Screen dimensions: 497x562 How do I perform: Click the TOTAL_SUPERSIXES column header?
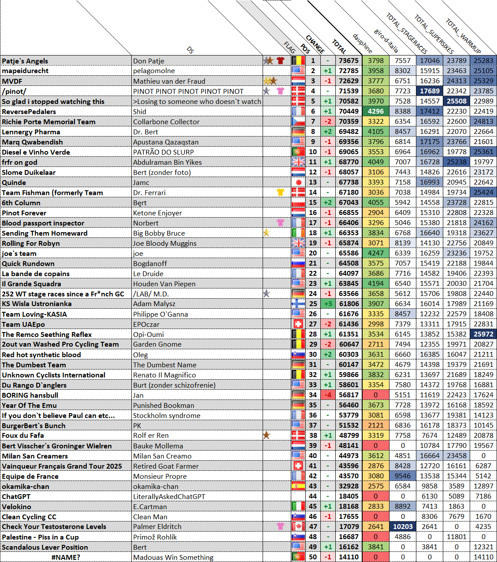[434, 34]
